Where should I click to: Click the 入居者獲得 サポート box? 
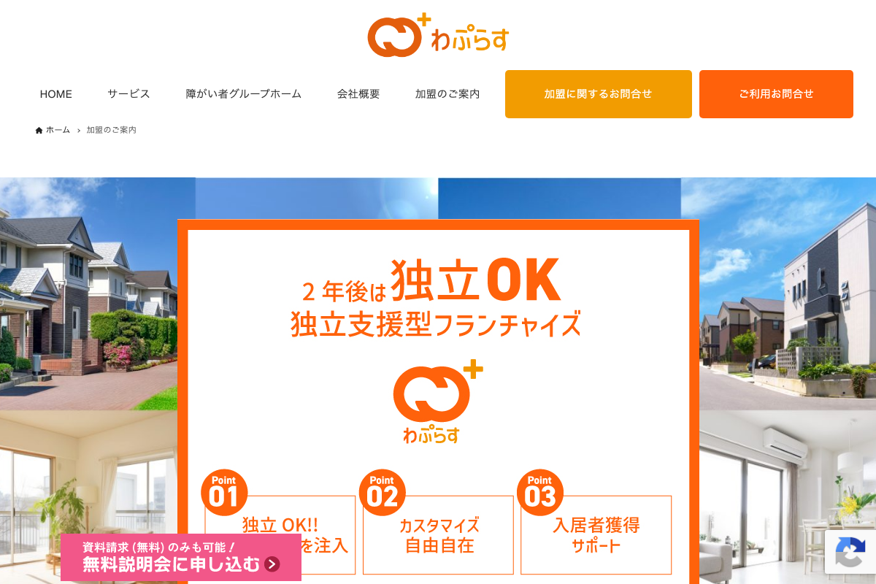596,535
